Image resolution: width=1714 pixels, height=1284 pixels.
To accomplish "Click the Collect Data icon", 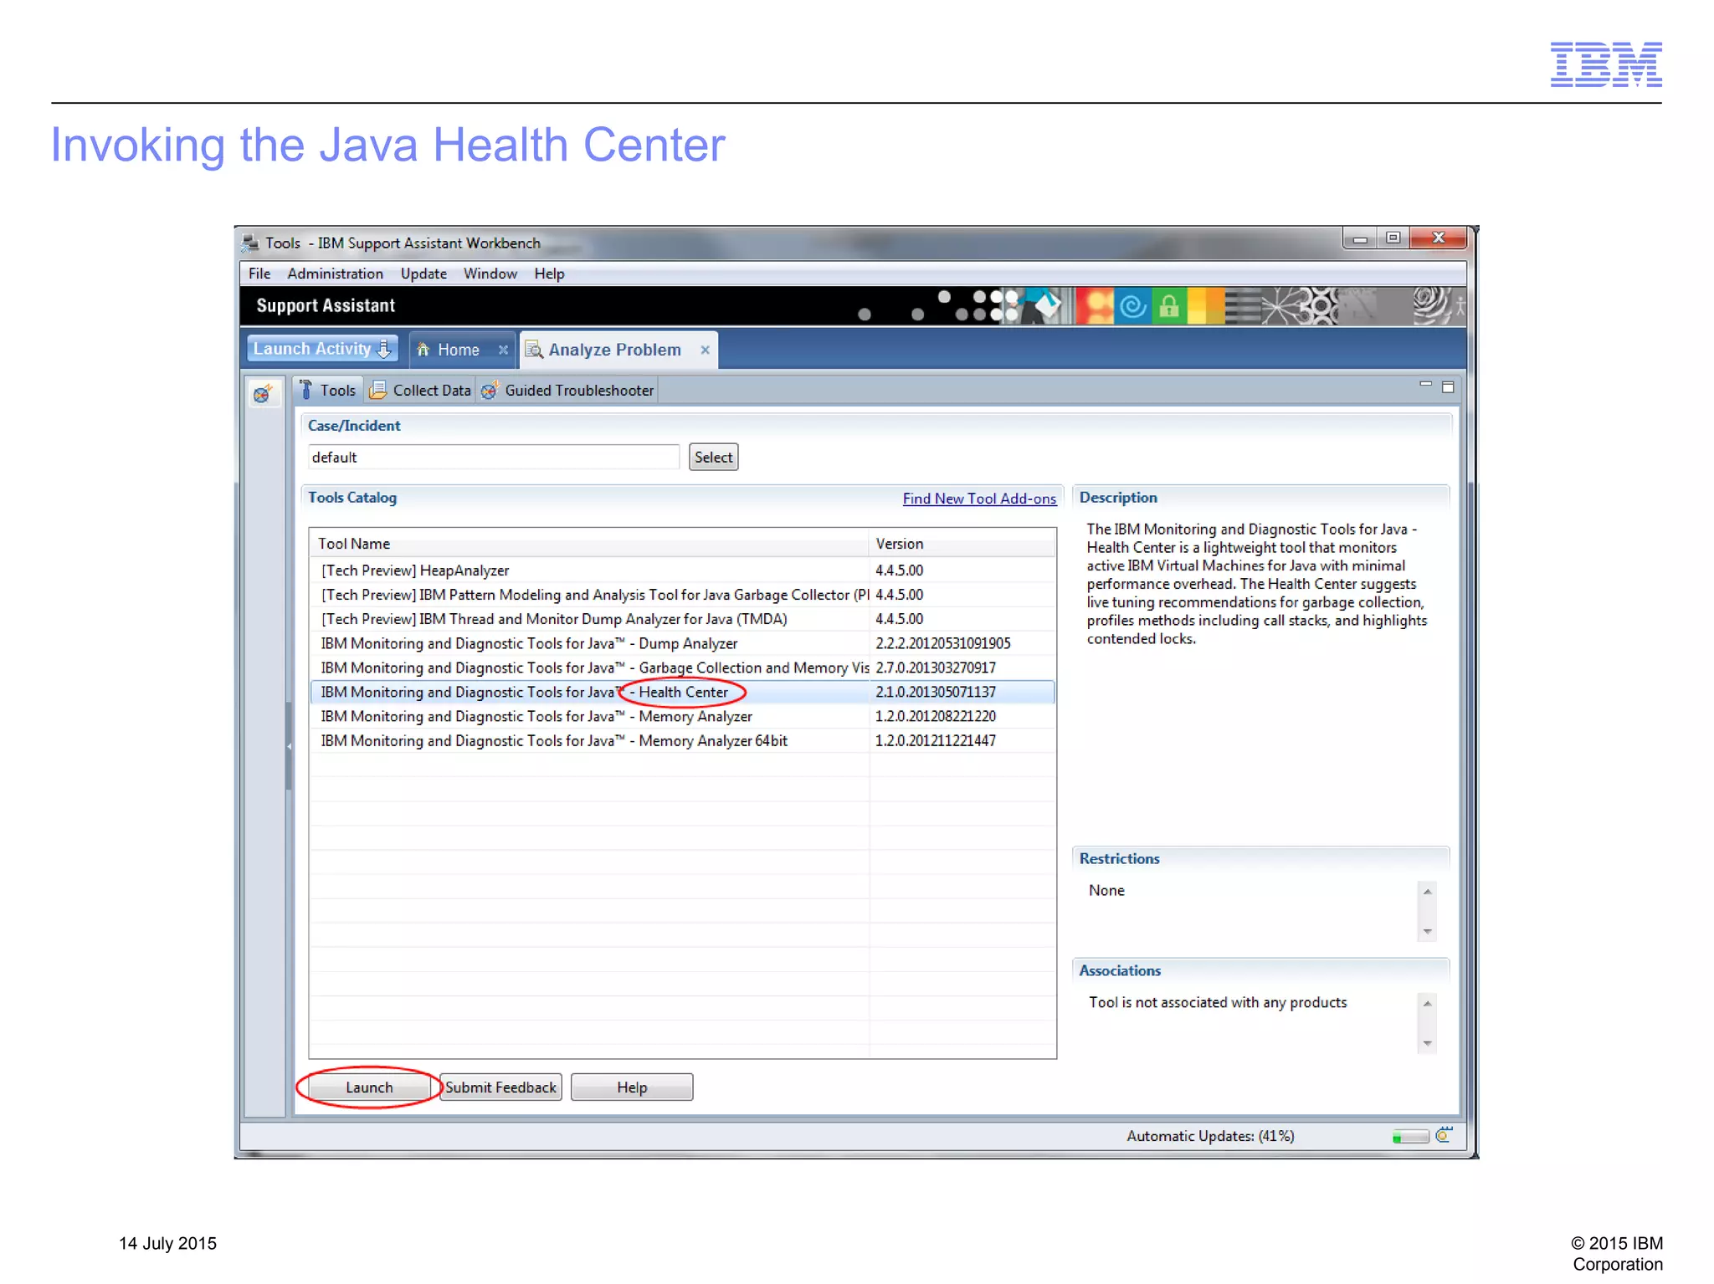I will [378, 390].
